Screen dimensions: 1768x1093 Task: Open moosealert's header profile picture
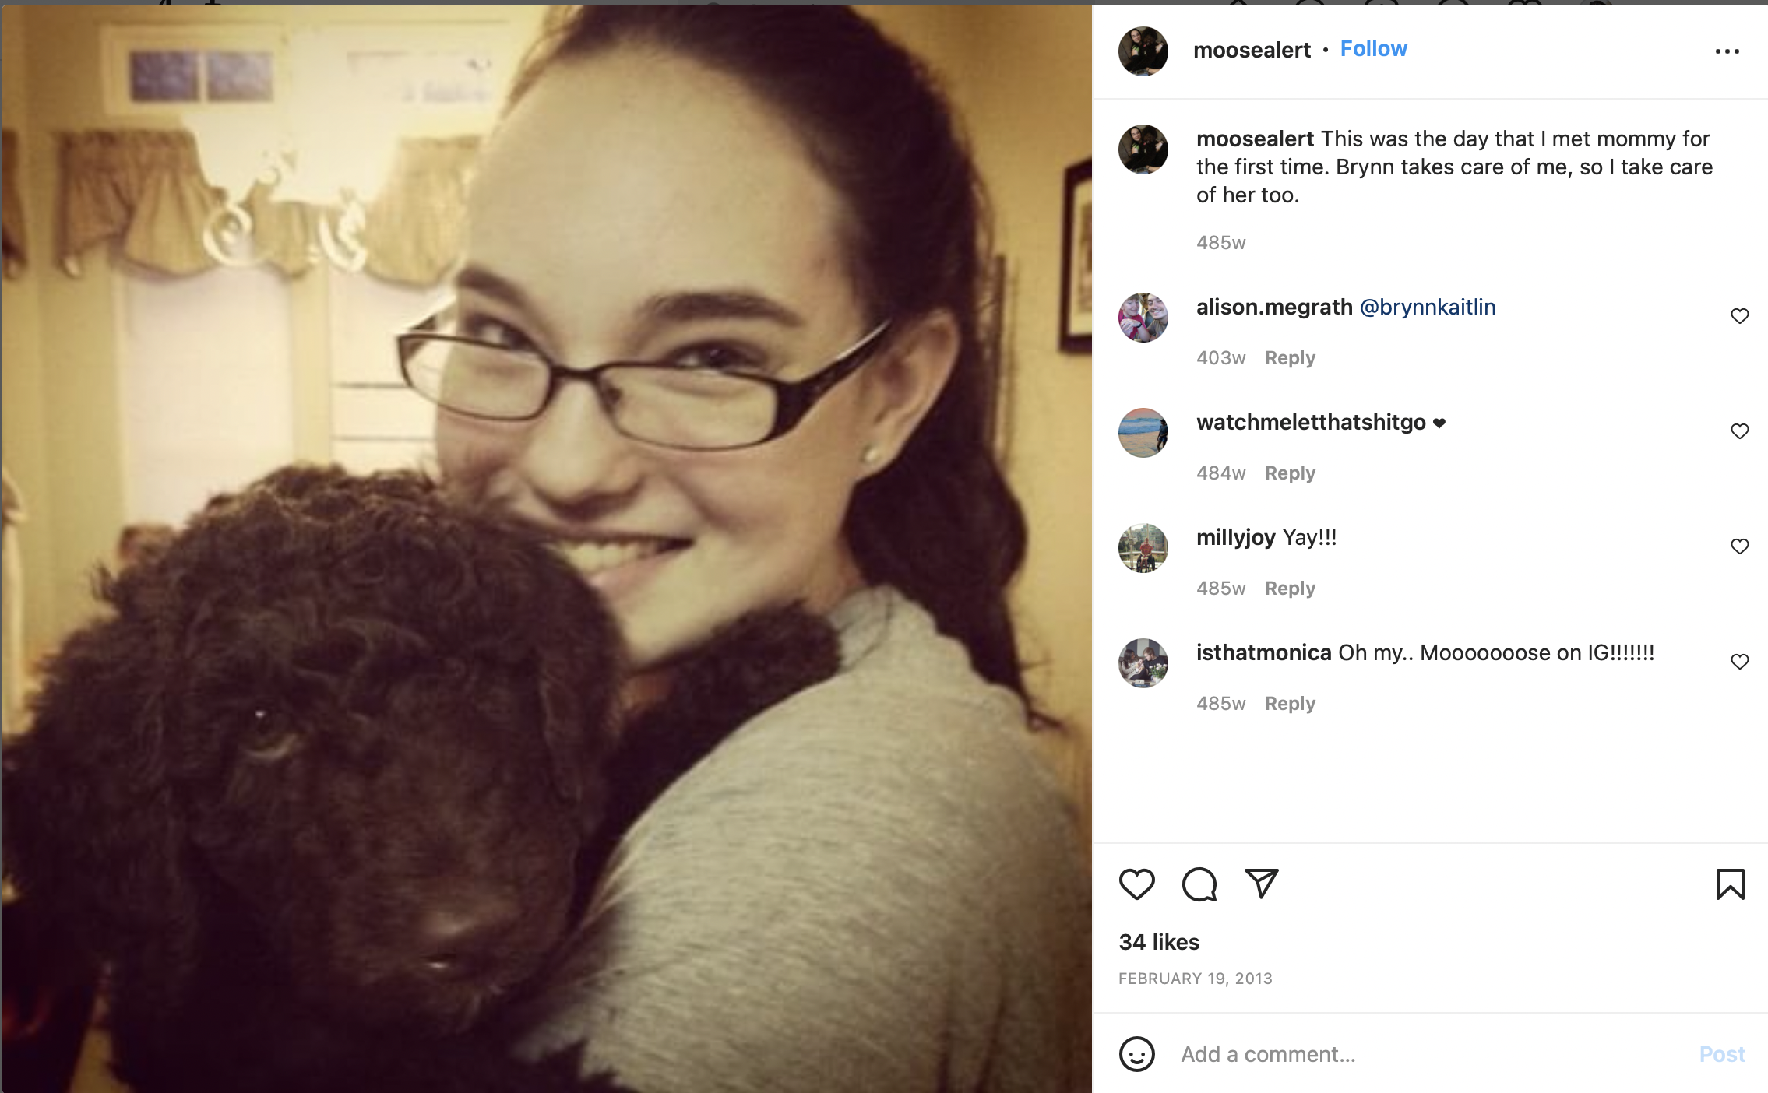point(1143,51)
